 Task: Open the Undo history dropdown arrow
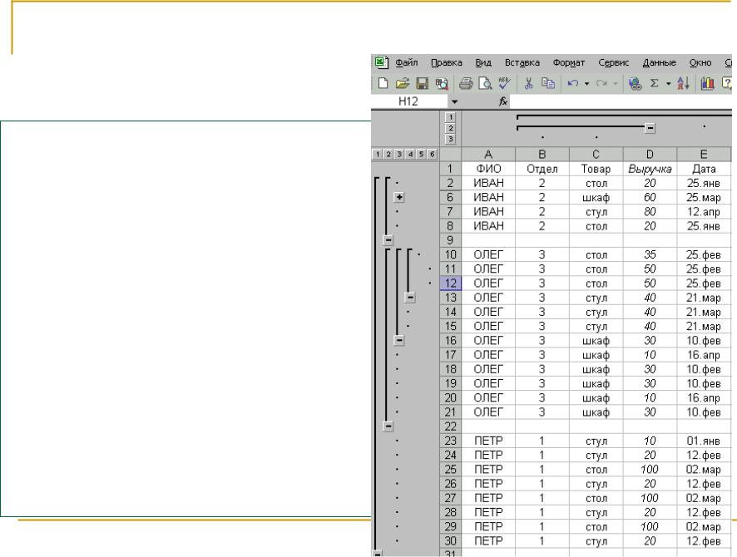[x=586, y=84]
